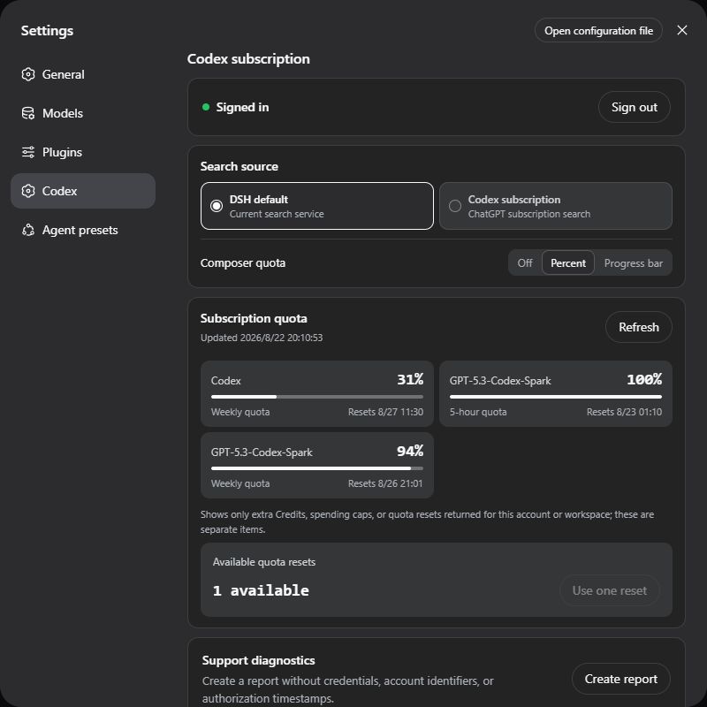
Task: Refresh the subscription quota
Action: point(638,327)
